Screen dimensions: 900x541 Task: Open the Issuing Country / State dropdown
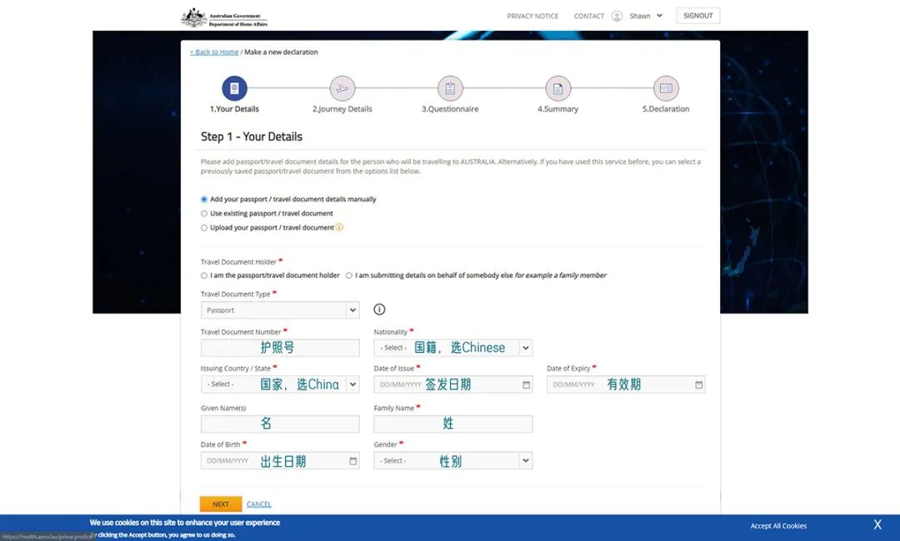(x=280, y=385)
